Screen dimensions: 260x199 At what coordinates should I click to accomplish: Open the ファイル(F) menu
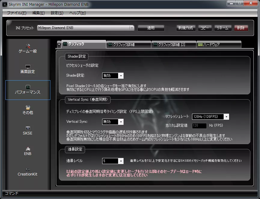pos(17,13)
